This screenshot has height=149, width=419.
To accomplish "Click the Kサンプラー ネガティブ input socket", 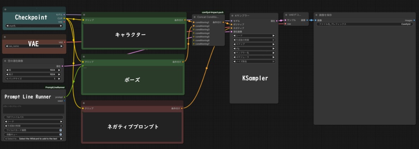I will coord(232,28).
